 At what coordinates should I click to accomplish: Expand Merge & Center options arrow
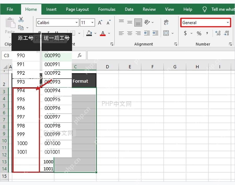coord(173,33)
